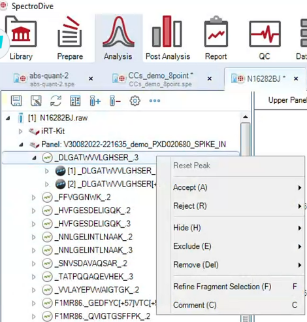
Task: Switch to the Post Analysis perspective
Action: click(x=167, y=31)
